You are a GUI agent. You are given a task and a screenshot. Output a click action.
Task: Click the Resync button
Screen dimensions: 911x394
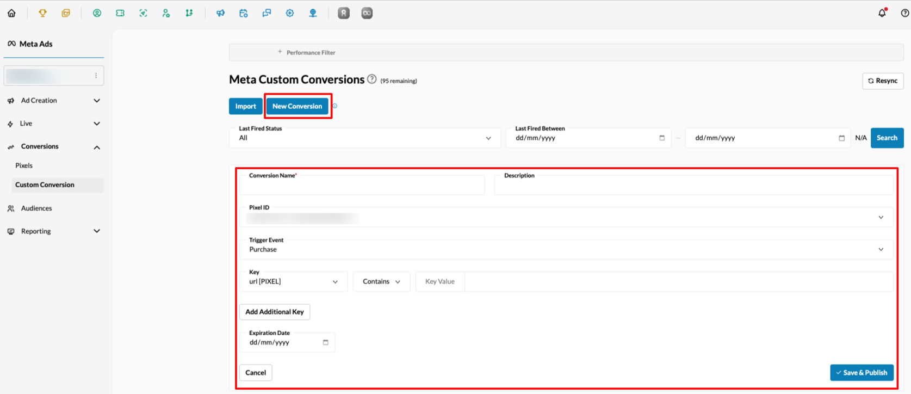[883, 81]
